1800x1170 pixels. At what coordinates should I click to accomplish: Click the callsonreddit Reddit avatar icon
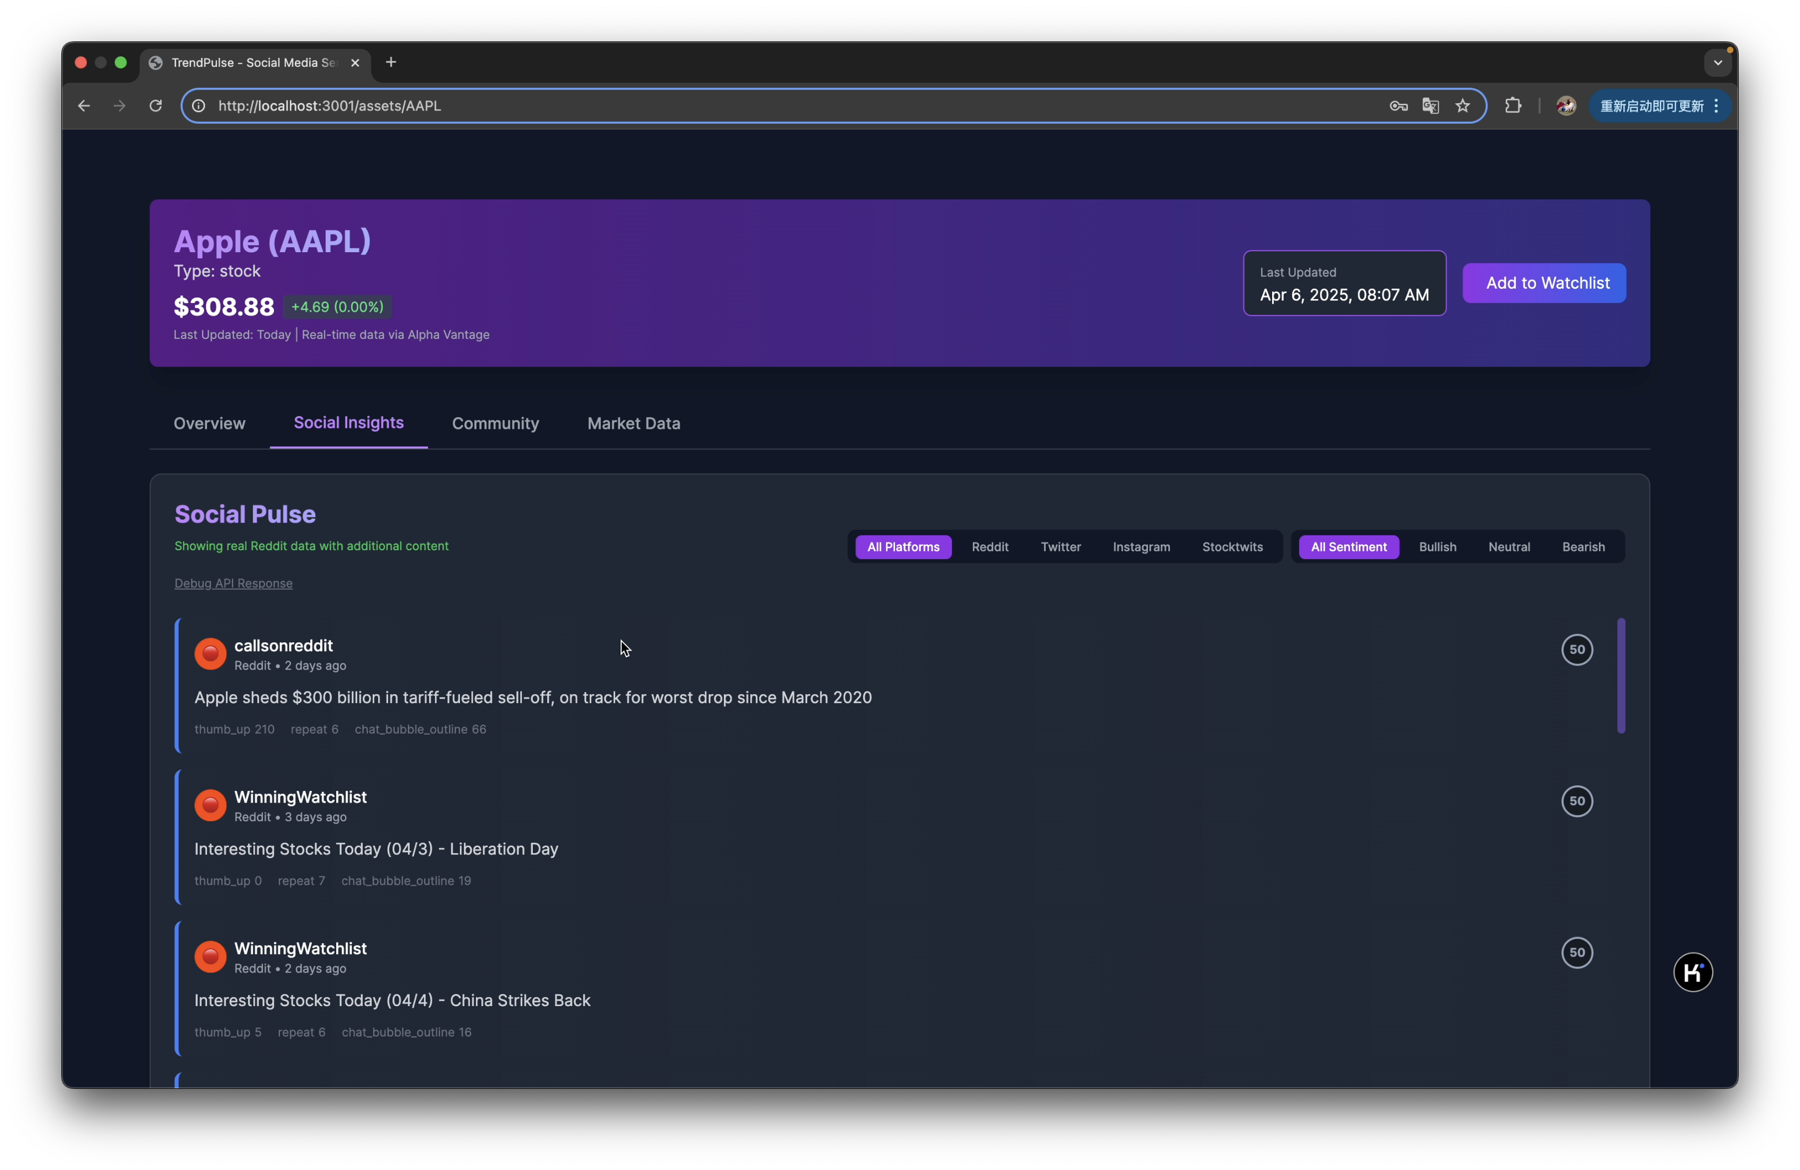[x=210, y=654]
